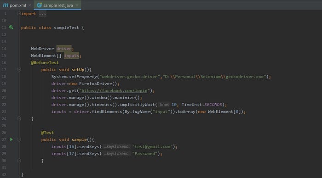Click TimeUnit.SECONDS constant

(x=201, y=105)
